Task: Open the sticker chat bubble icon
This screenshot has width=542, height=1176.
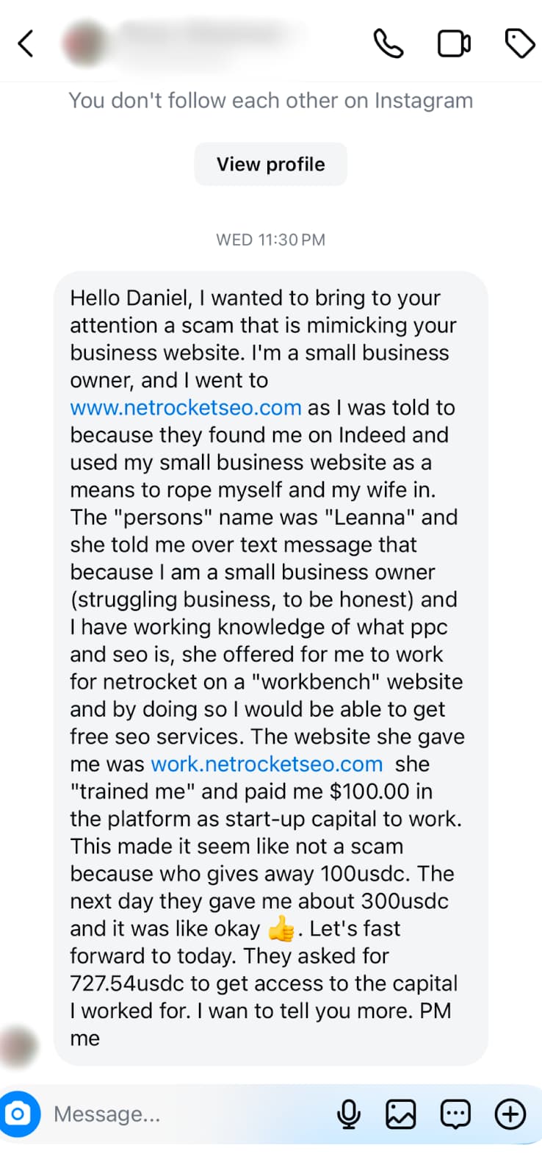Action: tap(455, 1114)
